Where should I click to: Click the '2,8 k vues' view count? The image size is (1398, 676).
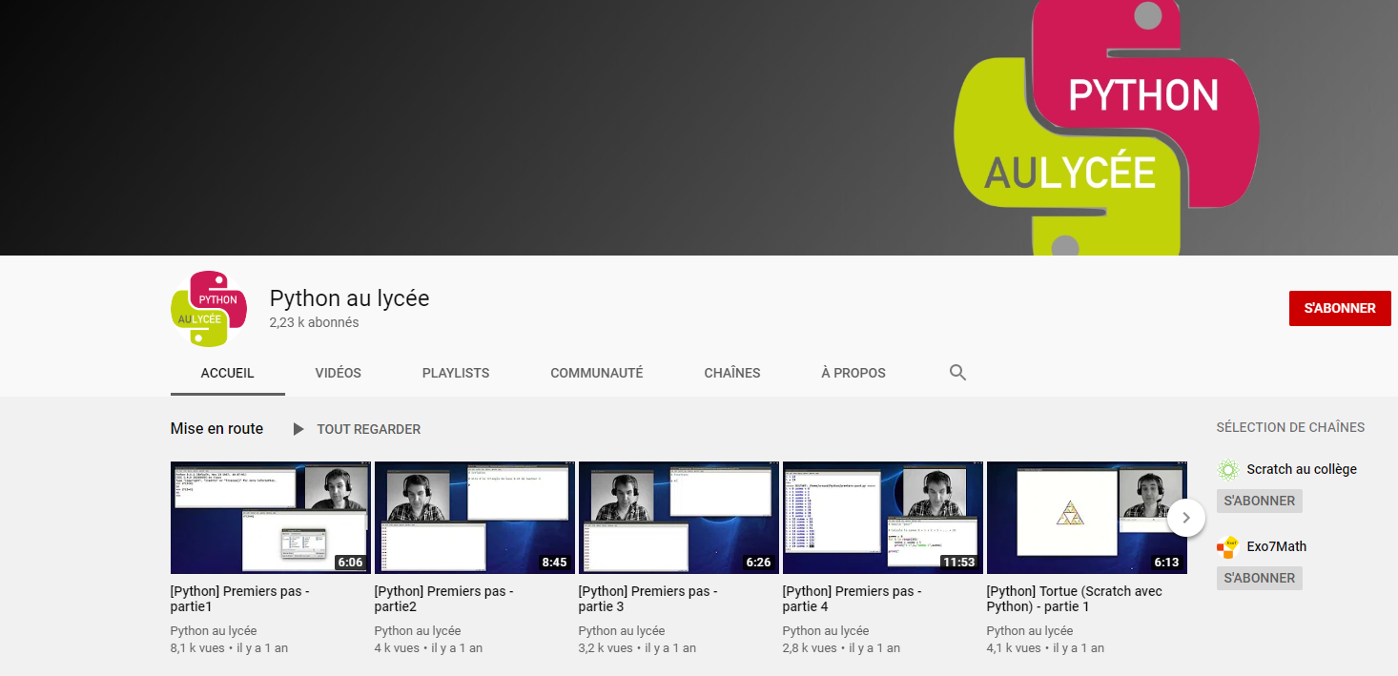pos(810,647)
